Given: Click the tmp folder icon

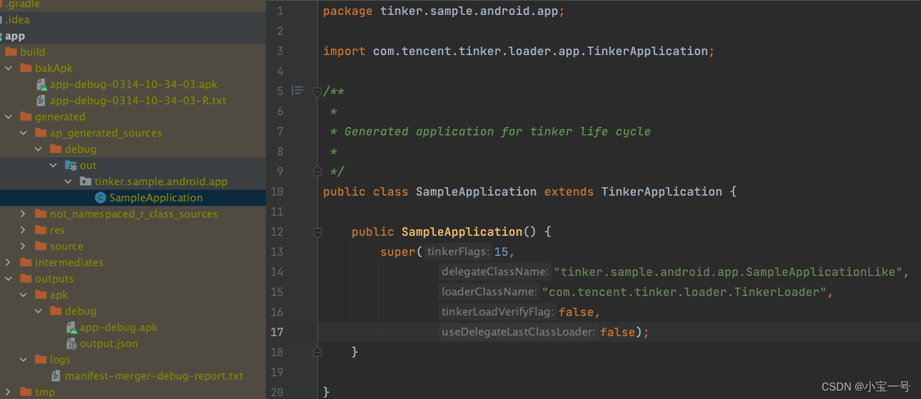Looking at the screenshot, I should pyautogui.click(x=26, y=392).
